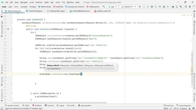Open the Structure side panel
Screen dimensions: 196x110
2,69
